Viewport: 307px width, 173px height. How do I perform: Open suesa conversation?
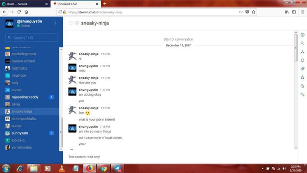tap(29, 126)
